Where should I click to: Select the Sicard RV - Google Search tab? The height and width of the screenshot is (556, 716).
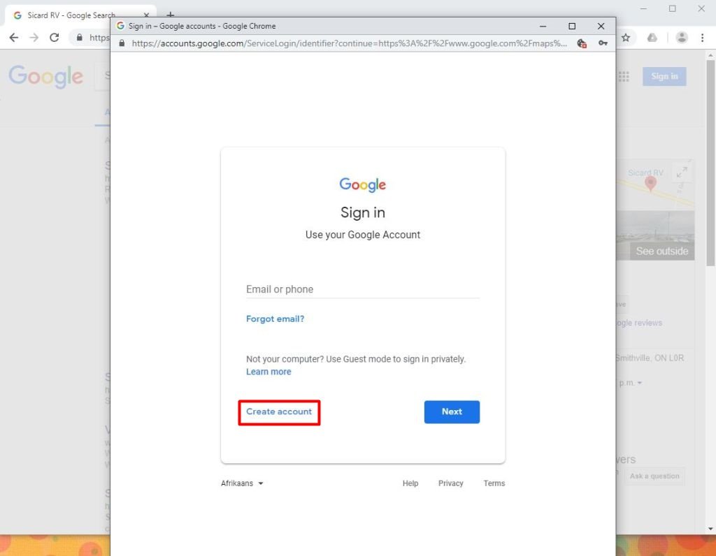70,15
